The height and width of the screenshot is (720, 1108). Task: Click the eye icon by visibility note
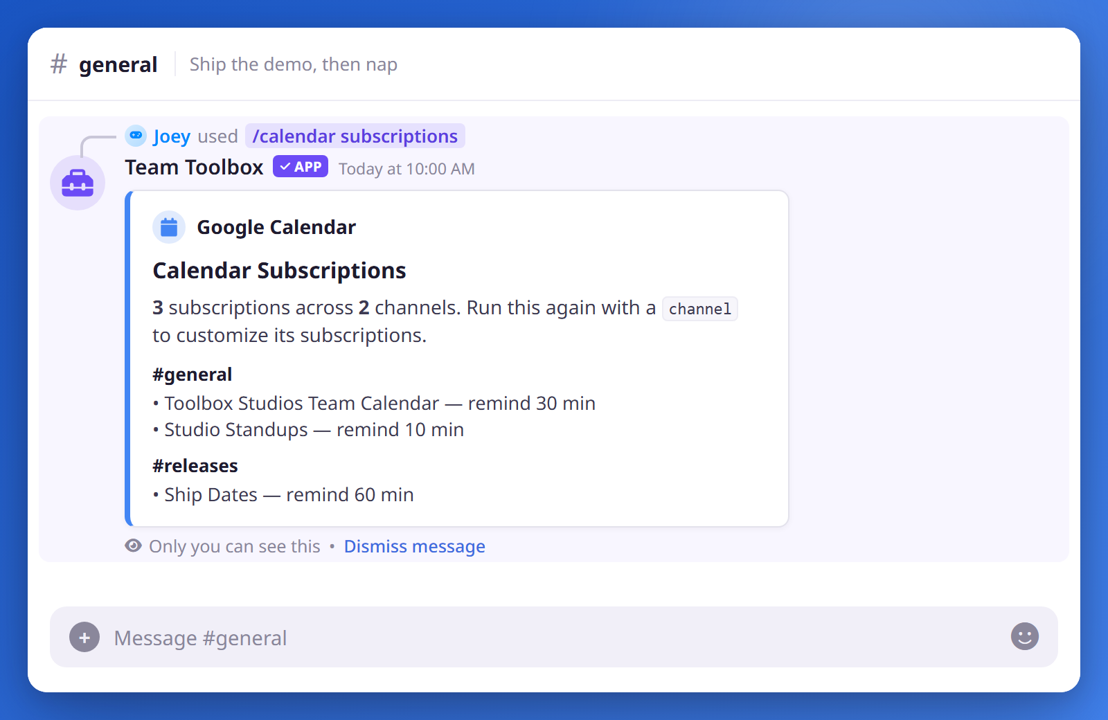click(133, 546)
